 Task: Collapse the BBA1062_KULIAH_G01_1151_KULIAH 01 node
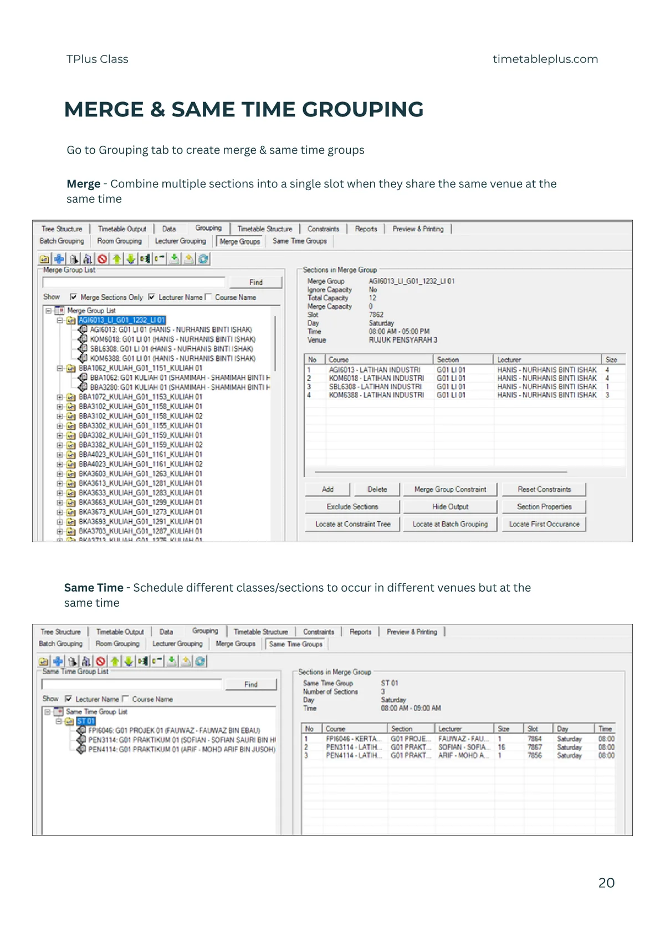60,368
